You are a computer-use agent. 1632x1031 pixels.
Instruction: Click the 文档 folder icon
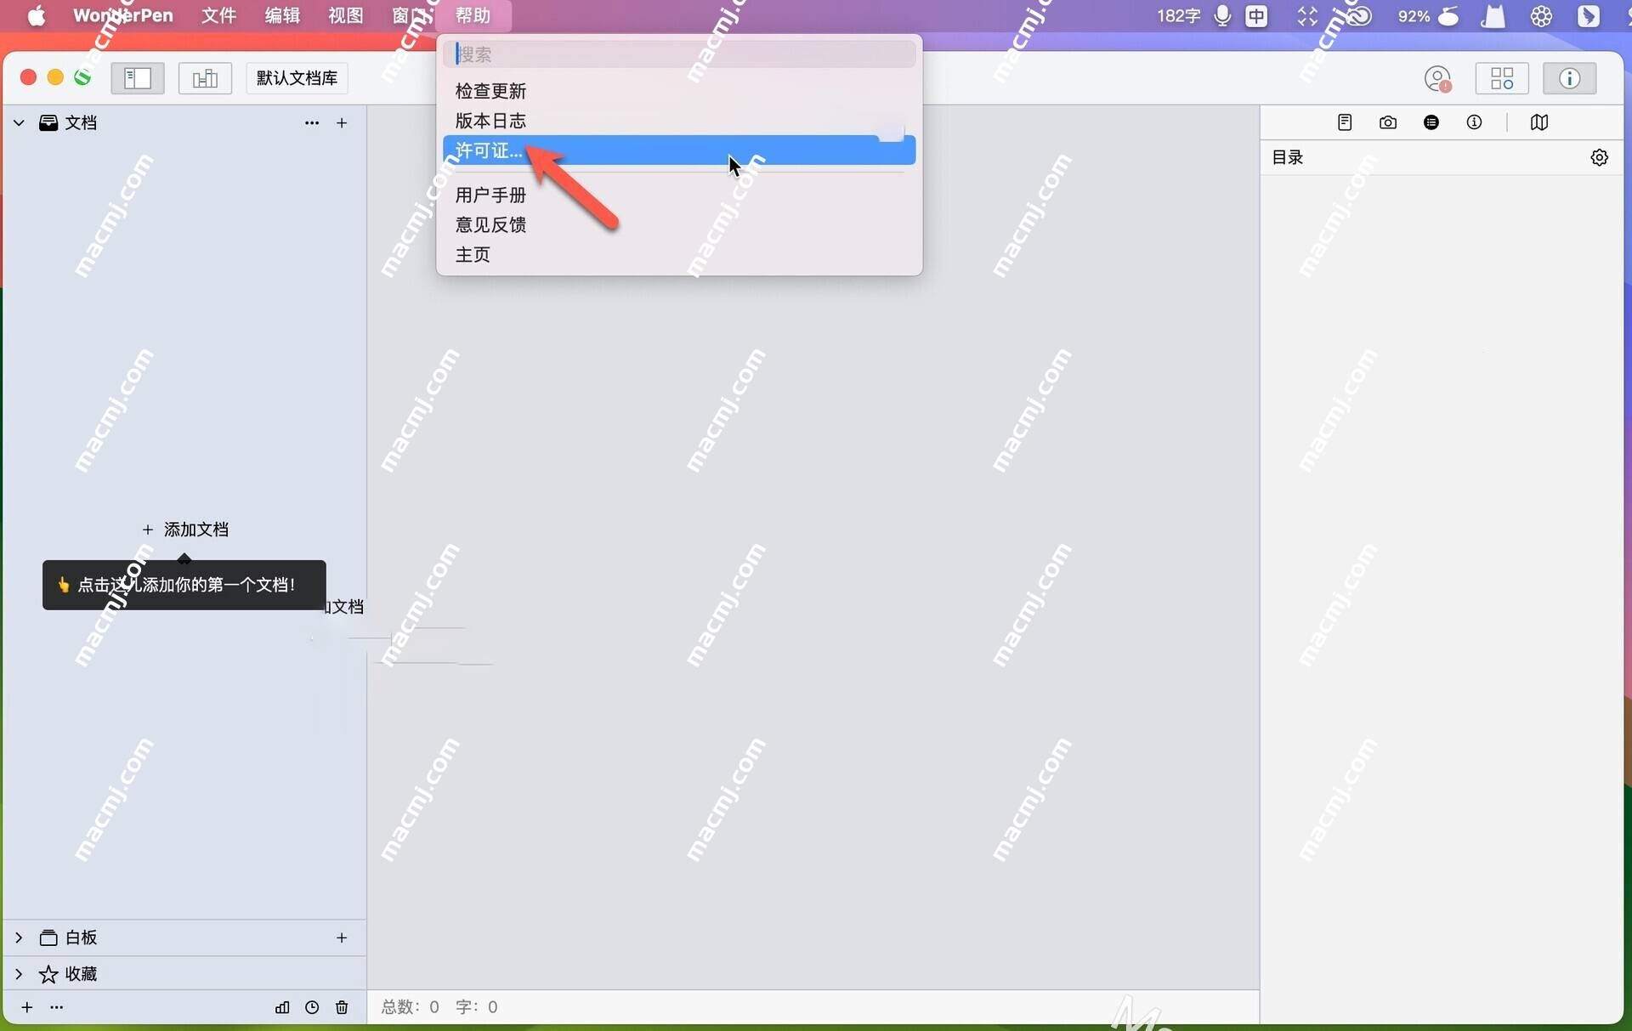pyautogui.click(x=48, y=123)
